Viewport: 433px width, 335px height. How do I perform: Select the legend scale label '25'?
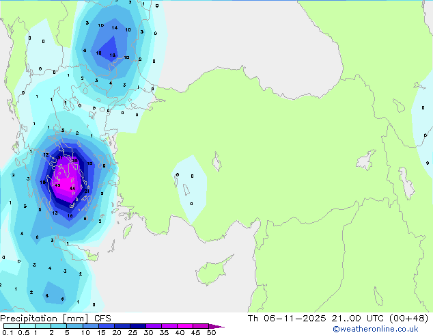pos(132,332)
